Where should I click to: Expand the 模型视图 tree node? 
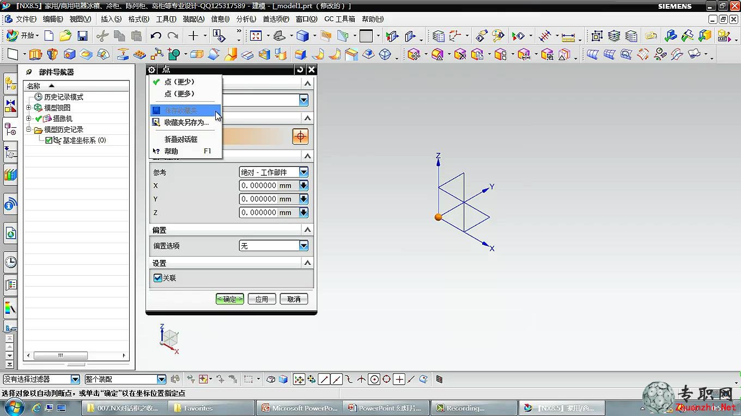coord(29,108)
